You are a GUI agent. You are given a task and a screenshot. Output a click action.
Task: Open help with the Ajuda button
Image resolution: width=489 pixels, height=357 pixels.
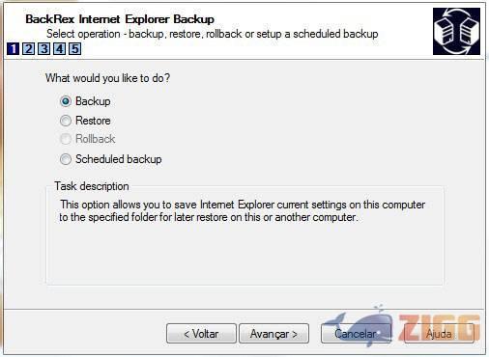pyautogui.click(x=439, y=334)
